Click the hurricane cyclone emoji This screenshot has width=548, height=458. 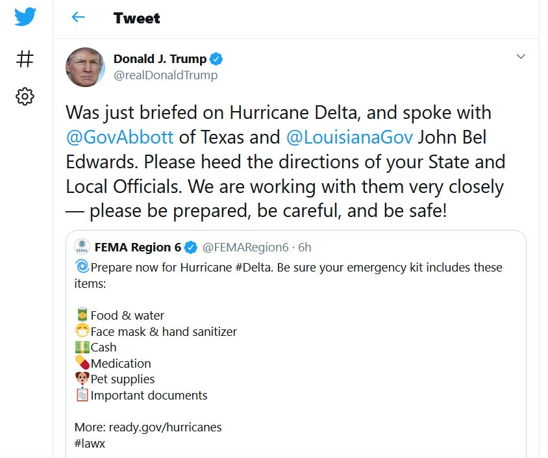coord(82,266)
